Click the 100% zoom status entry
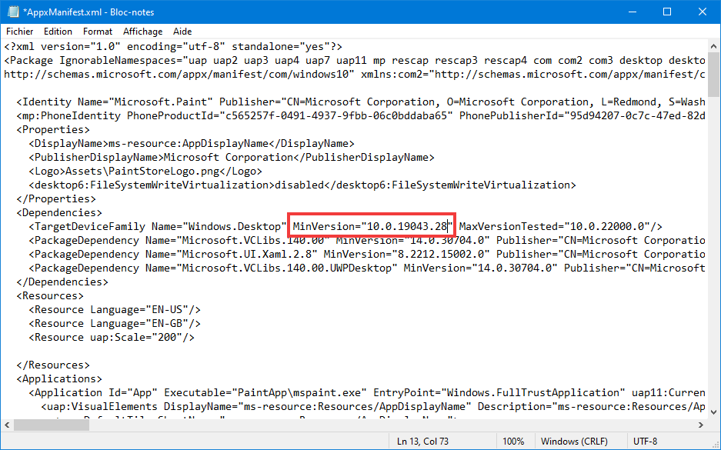The image size is (721, 450). coord(513,442)
